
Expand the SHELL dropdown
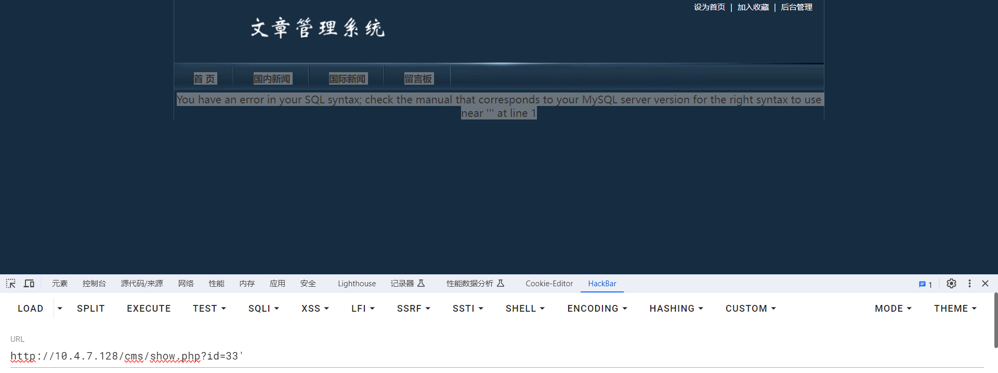(x=526, y=309)
